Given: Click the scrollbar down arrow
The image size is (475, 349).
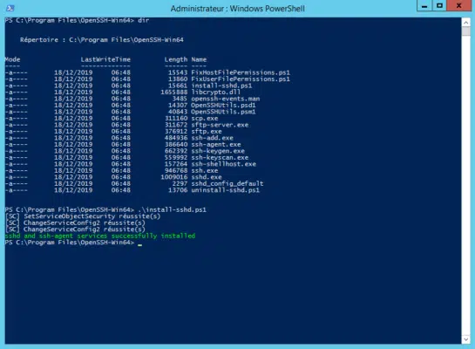Looking at the screenshot, I should point(466,339).
